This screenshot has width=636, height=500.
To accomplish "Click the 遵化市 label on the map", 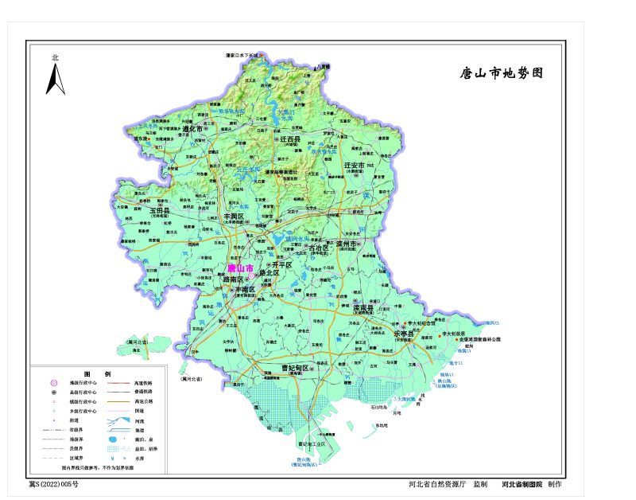I will point(192,128).
